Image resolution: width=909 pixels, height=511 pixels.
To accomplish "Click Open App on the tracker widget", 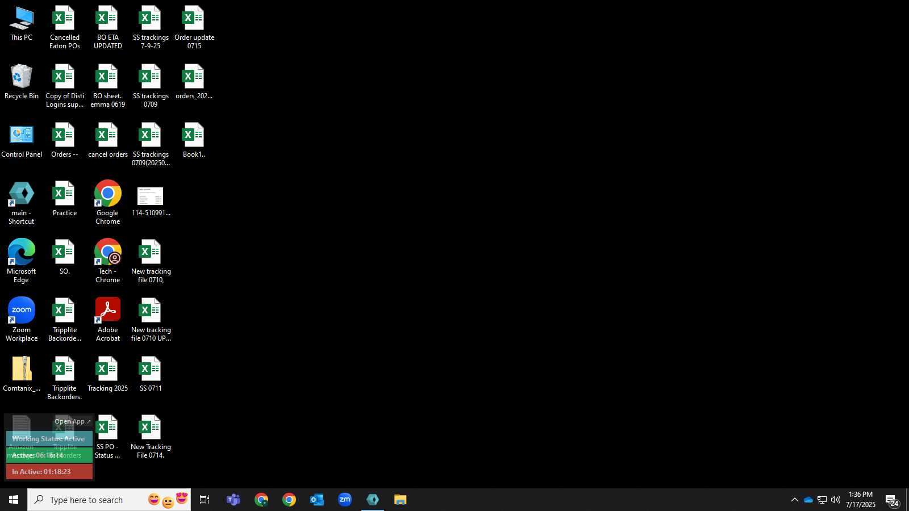I will click(73, 422).
